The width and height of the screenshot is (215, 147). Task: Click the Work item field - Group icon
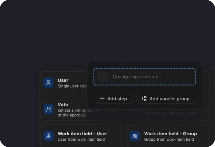(x=135, y=136)
